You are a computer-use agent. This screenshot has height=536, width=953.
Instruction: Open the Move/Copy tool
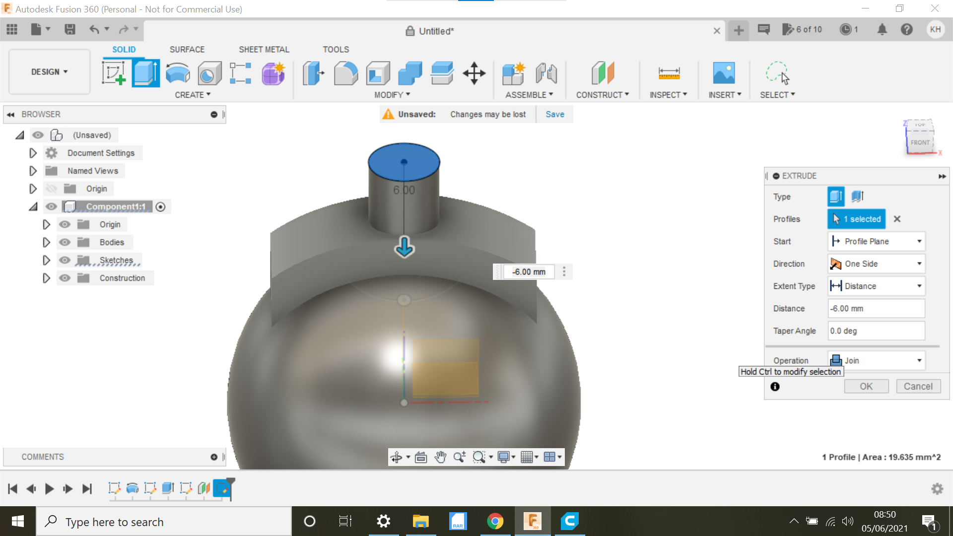[x=474, y=73]
